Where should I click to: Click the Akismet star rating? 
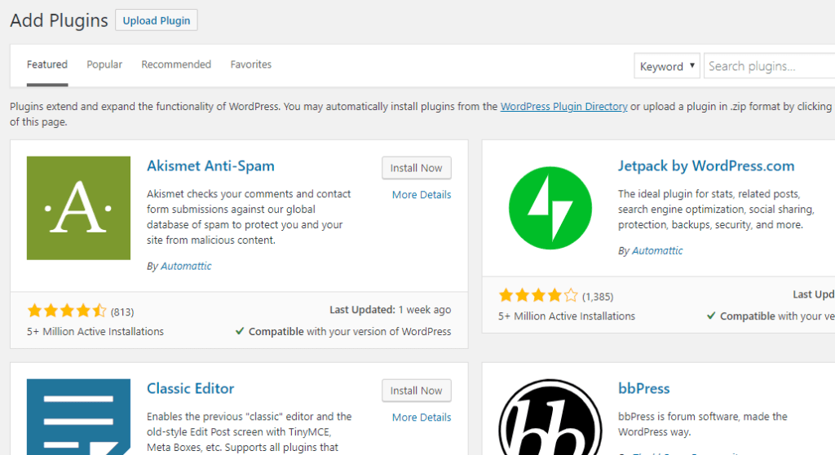click(67, 311)
